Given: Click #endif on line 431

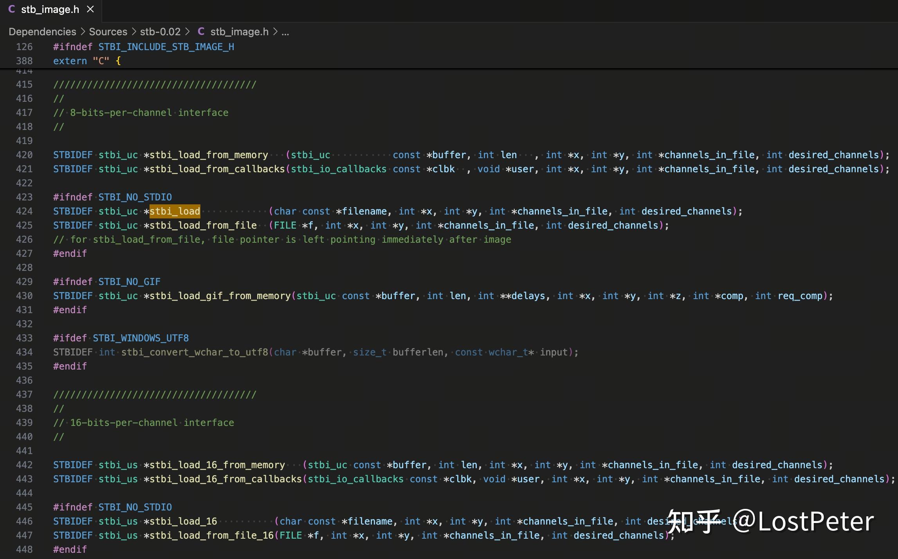Looking at the screenshot, I should pos(70,310).
